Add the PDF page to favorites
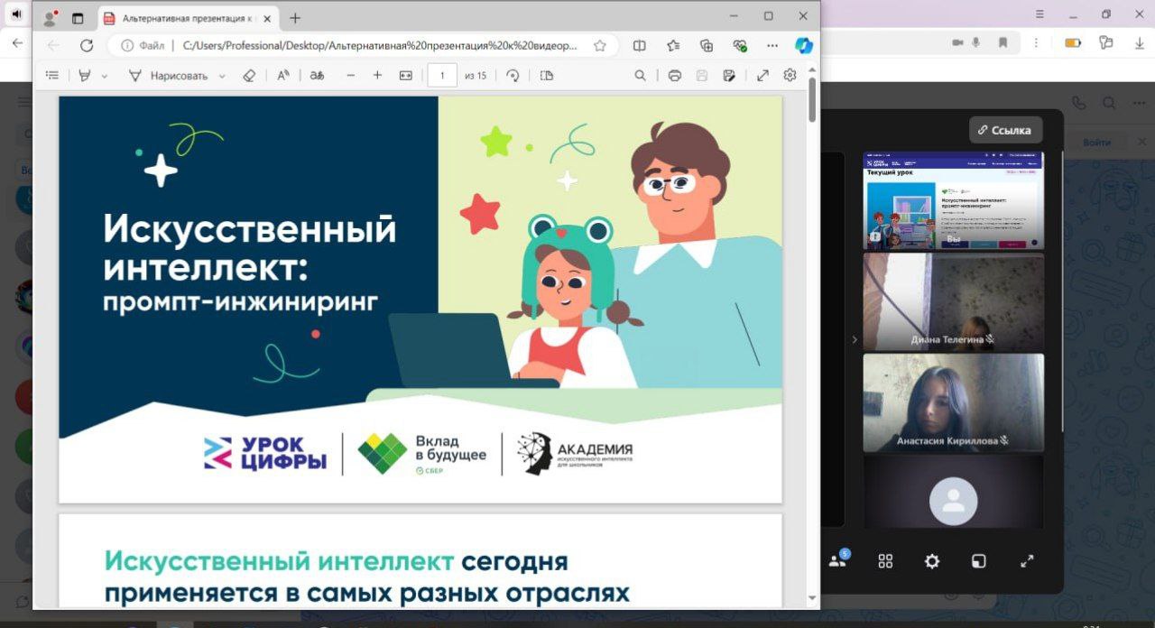The height and width of the screenshot is (628, 1155). [600, 45]
